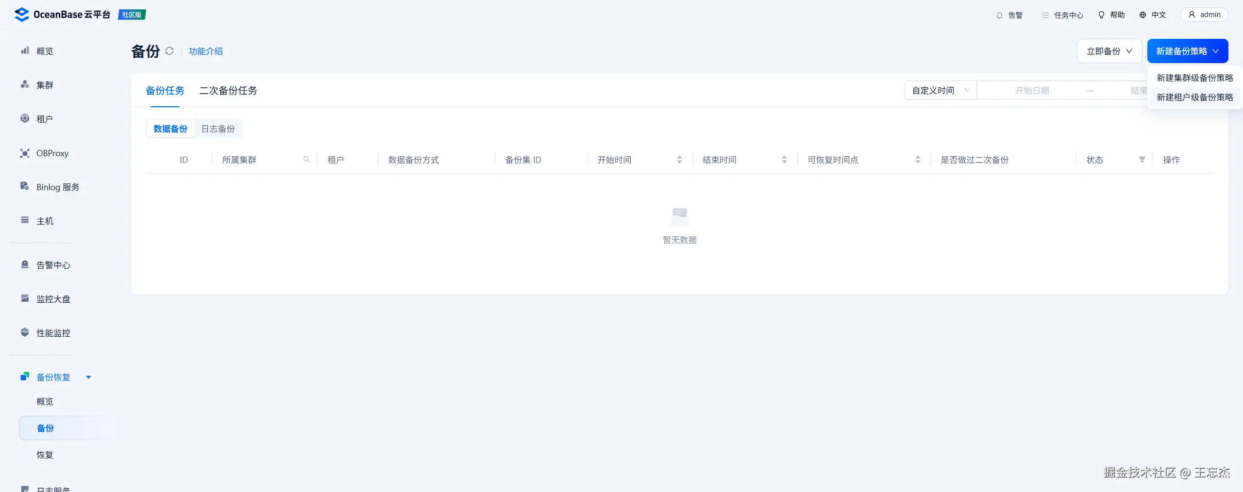Open the 立即备份 dropdown
Image resolution: width=1243 pixels, height=492 pixels.
pos(1109,51)
